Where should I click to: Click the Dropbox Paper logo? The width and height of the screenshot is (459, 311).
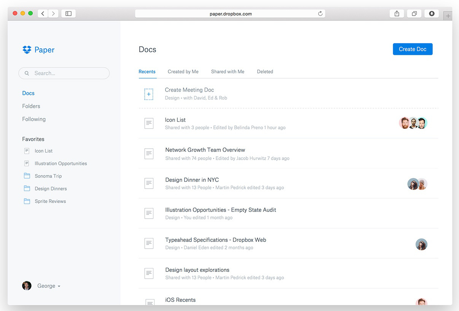coord(38,49)
